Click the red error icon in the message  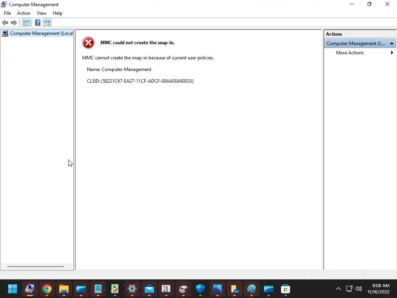pyautogui.click(x=88, y=43)
